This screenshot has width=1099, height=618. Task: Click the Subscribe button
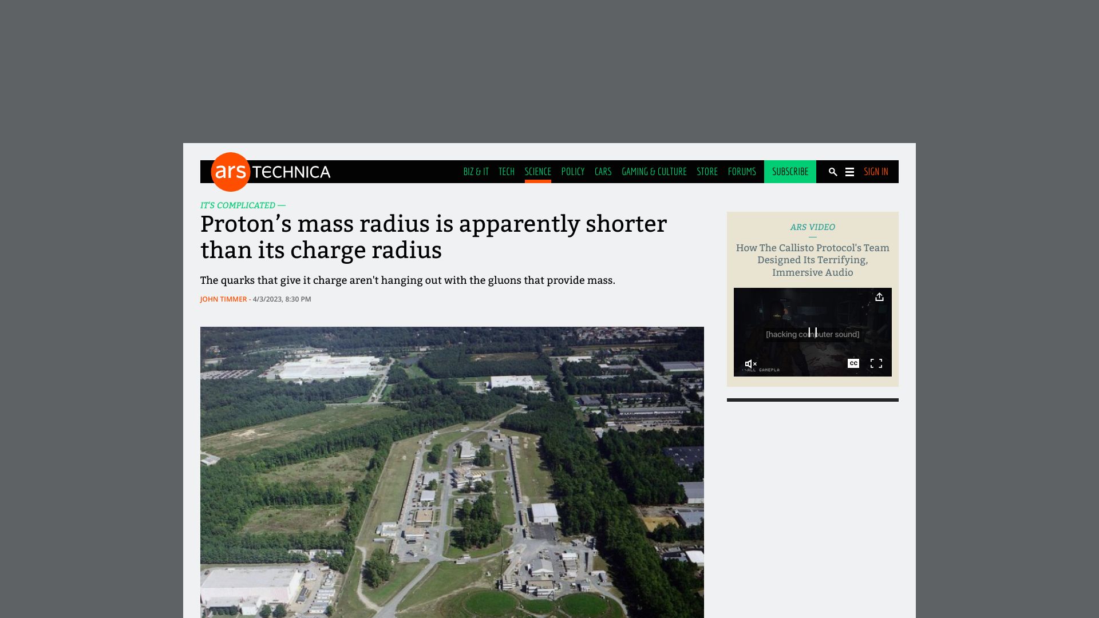790,172
